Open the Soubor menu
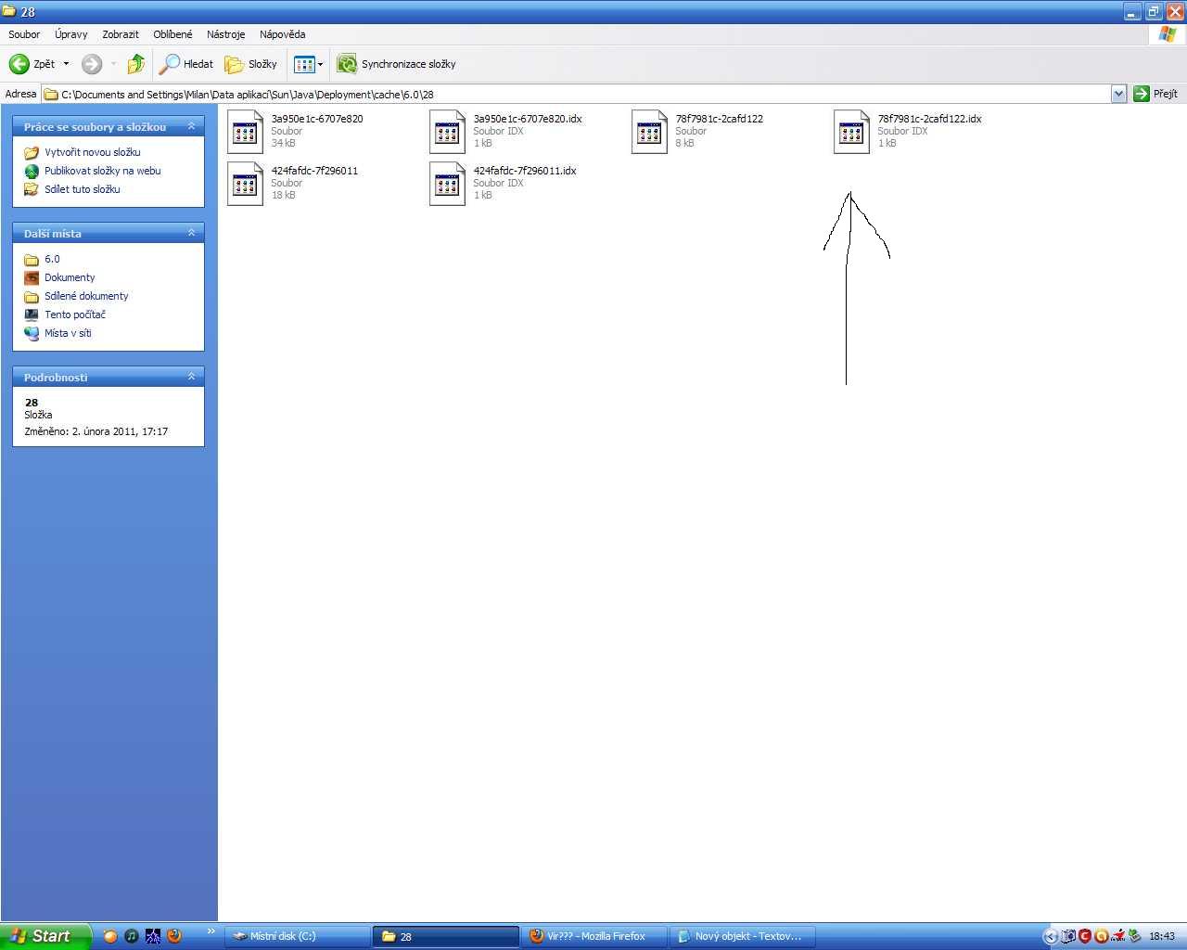1187x950 pixels. pos(24,34)
